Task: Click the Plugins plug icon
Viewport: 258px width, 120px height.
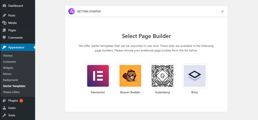Action: point(4,101)
